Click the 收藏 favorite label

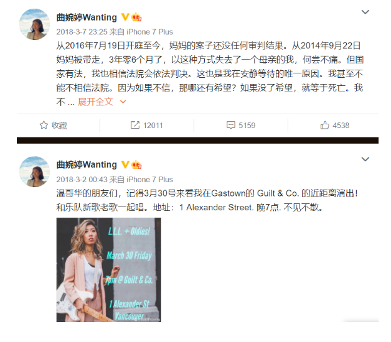pyautogui.click(x=59, y=125)
